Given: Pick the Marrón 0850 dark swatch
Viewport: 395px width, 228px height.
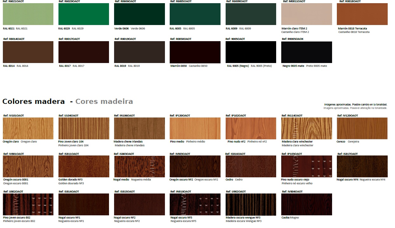Looking at the screenshot, I should pos(195,52).
